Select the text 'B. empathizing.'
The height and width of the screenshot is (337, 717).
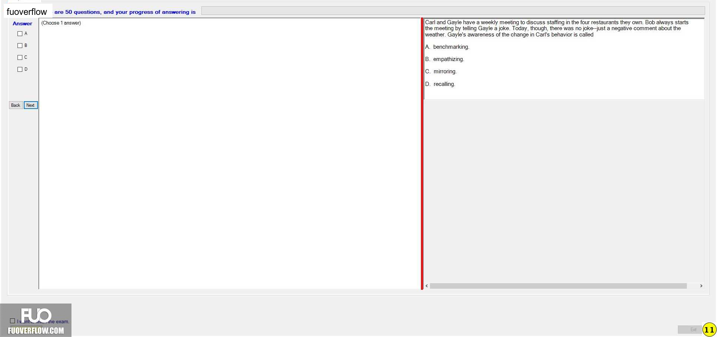point(444,59)
